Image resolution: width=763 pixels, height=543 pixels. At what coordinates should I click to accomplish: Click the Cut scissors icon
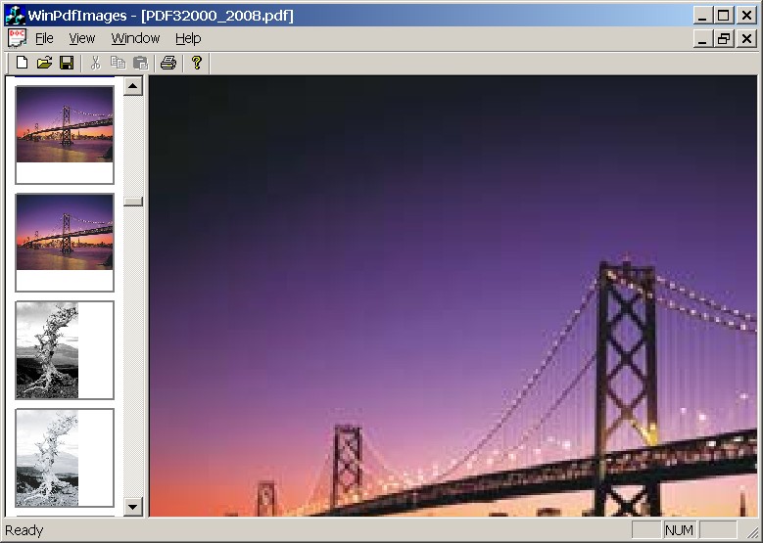[x=95, y=64]
